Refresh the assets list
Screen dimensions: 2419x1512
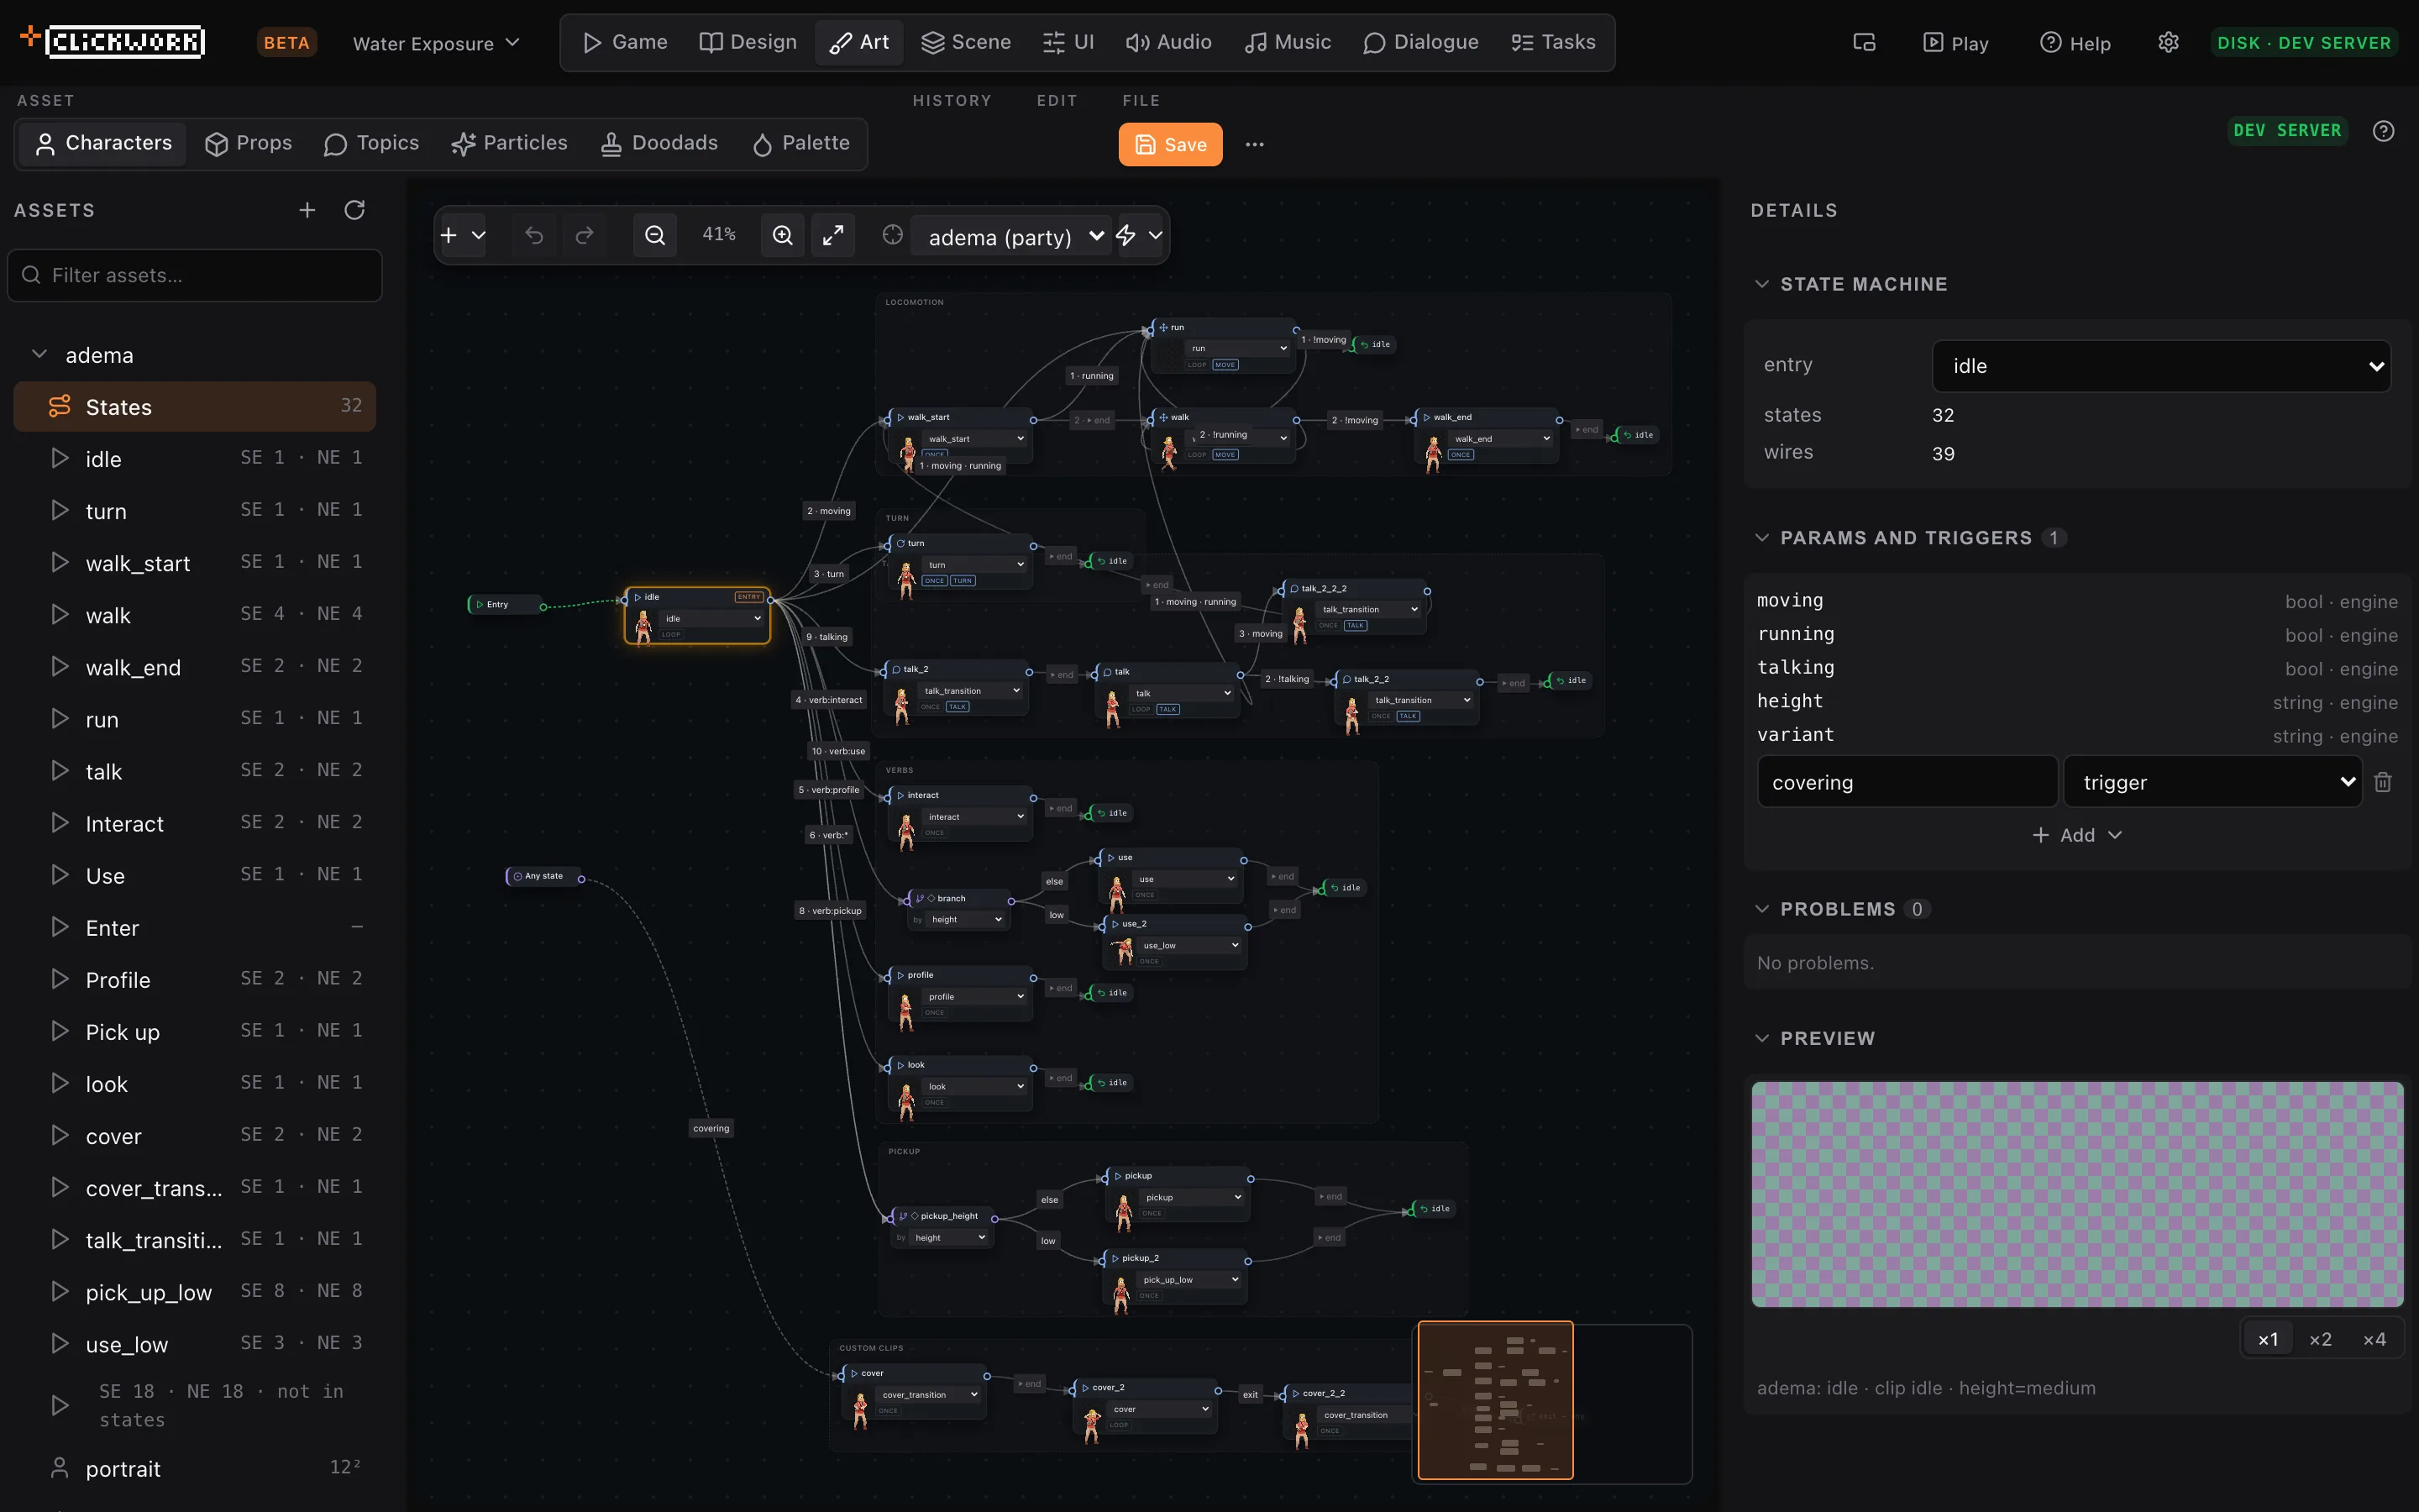click(x=354, y=210)
